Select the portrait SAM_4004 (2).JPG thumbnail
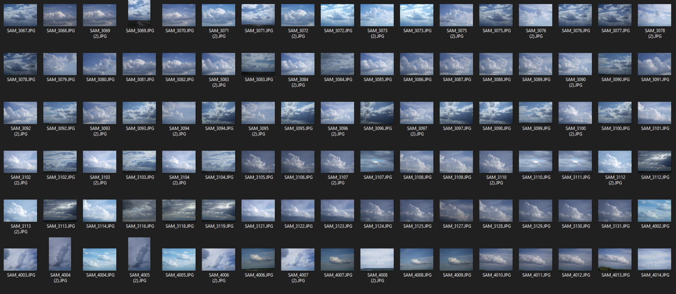This screenshot has height=294, width=676. 60,254
